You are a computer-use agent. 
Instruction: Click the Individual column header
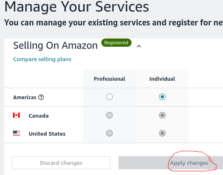click(162, 79)
